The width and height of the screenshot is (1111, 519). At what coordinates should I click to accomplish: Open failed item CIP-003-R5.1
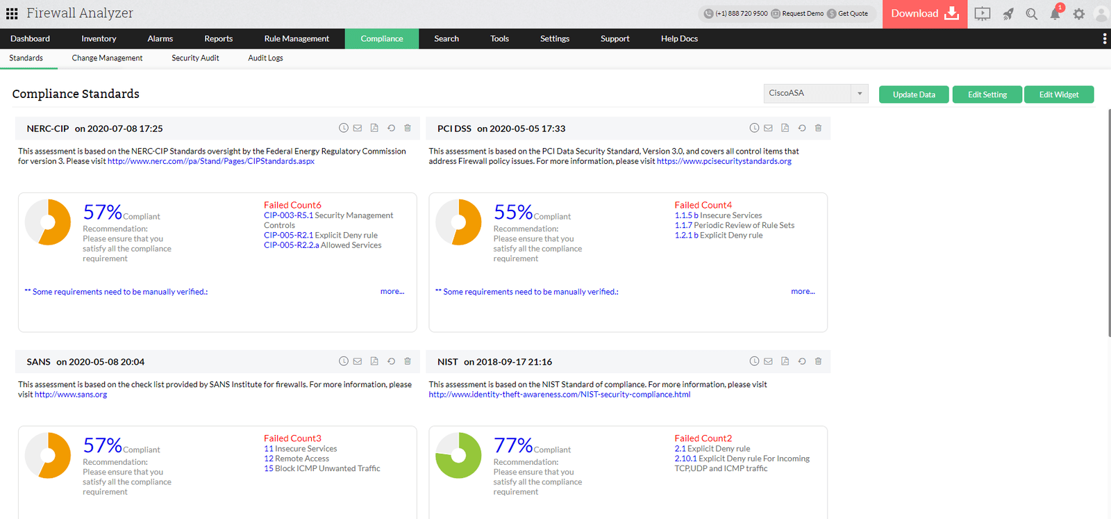click(x=288, y=215)
